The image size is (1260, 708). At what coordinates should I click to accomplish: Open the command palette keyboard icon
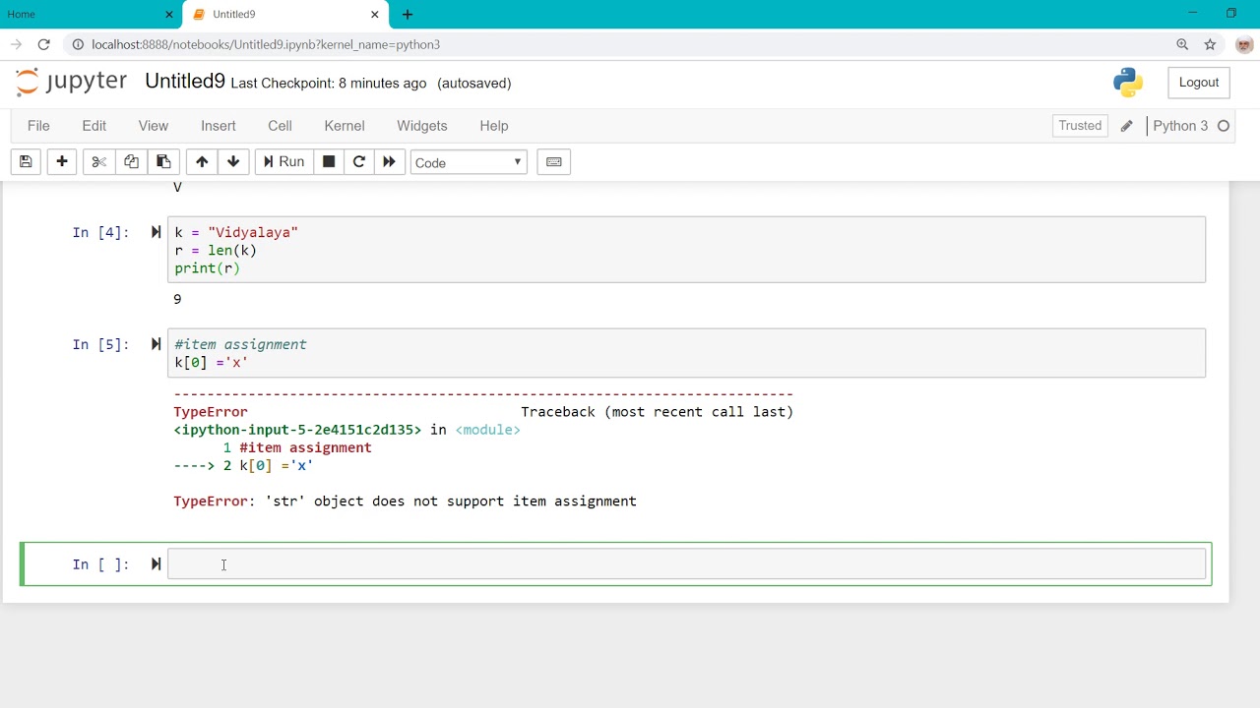[x=554, y=162]
